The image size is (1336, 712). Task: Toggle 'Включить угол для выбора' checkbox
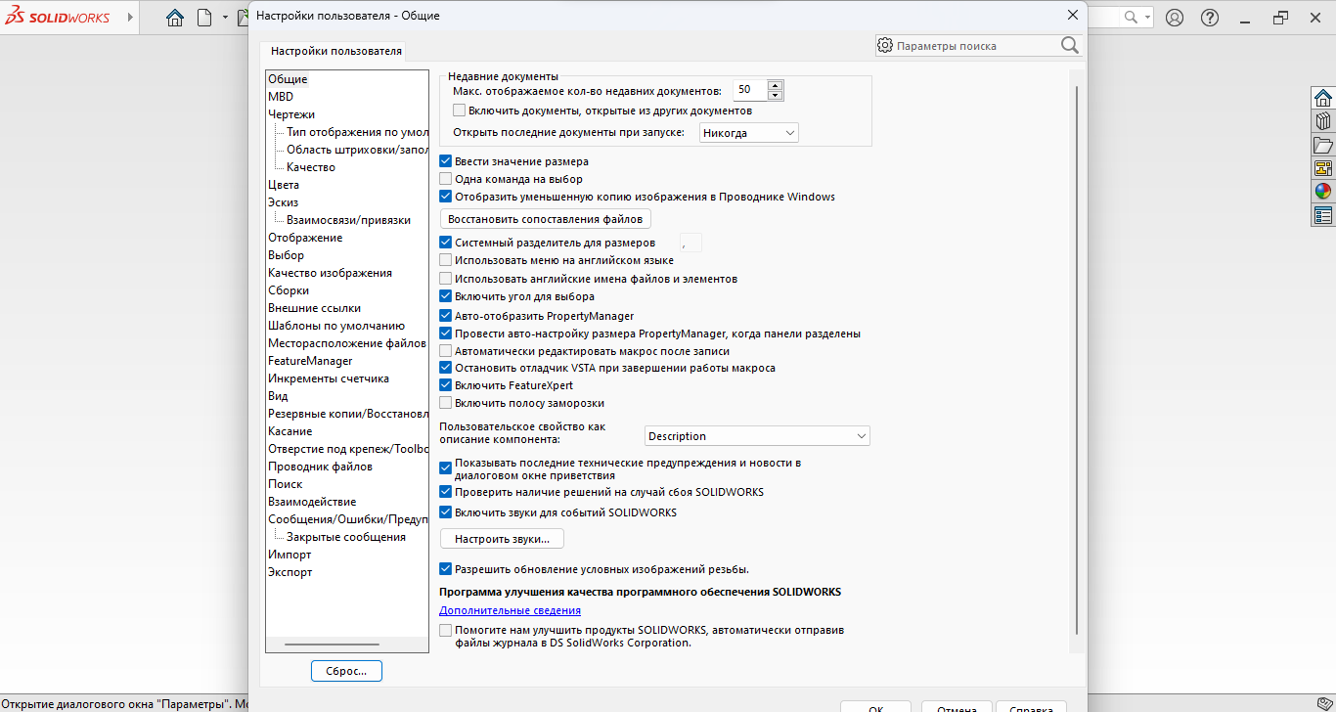[446, 296]
